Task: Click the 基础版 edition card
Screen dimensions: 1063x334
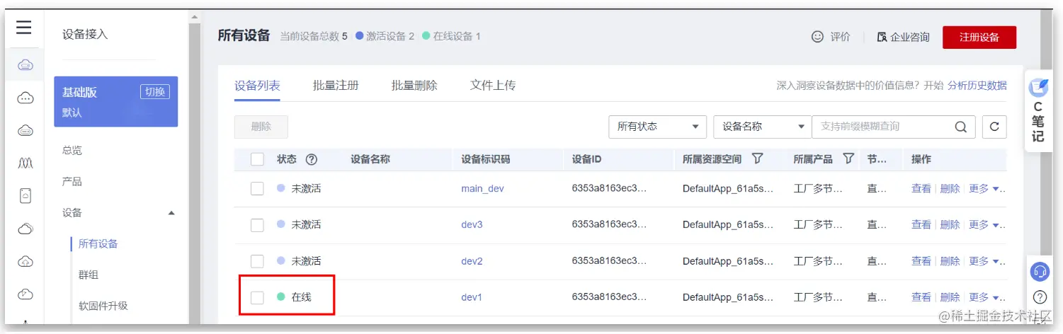Action: (116, 102)
